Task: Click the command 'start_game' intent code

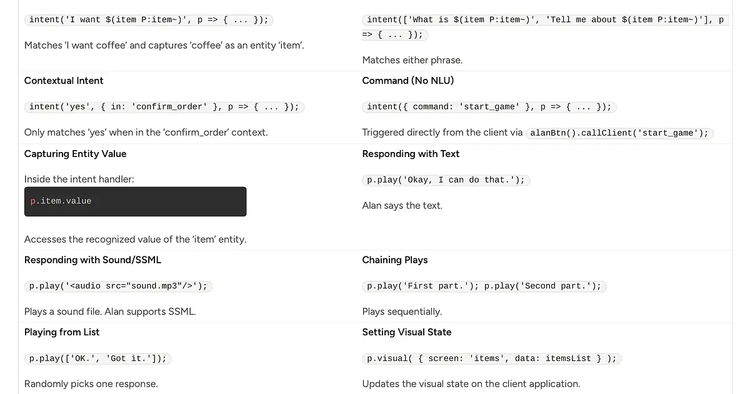Action: point(489,107)
